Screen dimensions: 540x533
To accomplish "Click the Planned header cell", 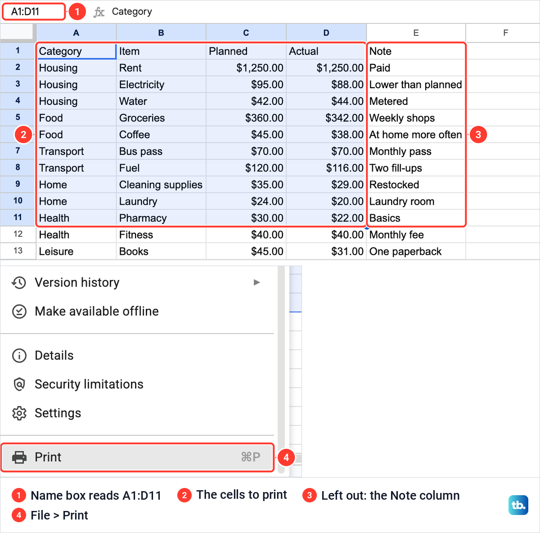I will [x=246, y=51].
